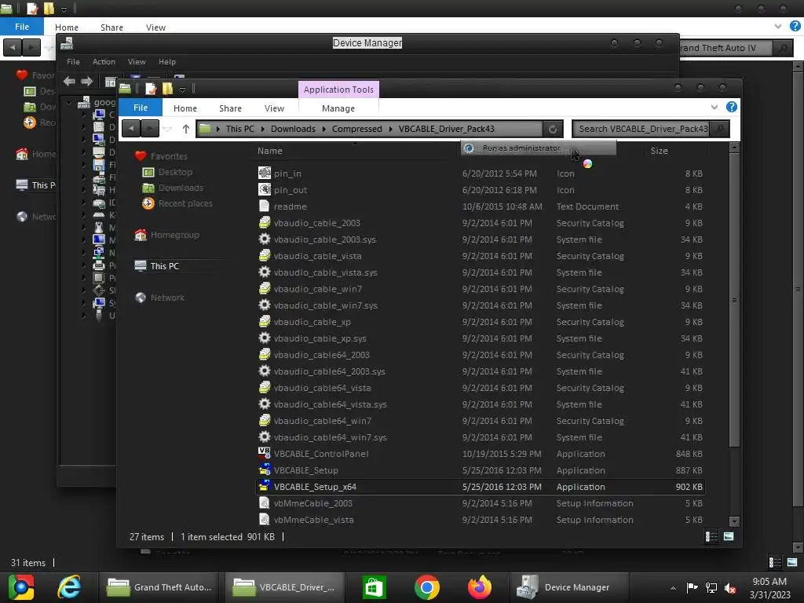Switch to Grand Theft Auto taskbar window
The image size is (804, 603).
click(x=160, y=587)
